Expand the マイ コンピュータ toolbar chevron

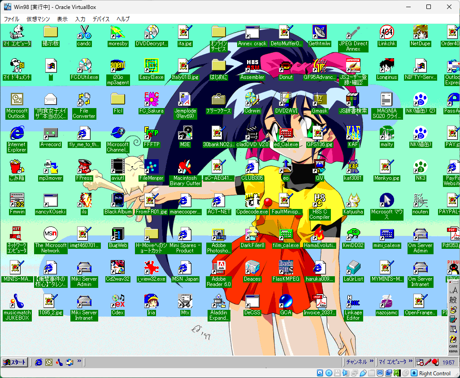pyautogui.click(x=411, y=361)
